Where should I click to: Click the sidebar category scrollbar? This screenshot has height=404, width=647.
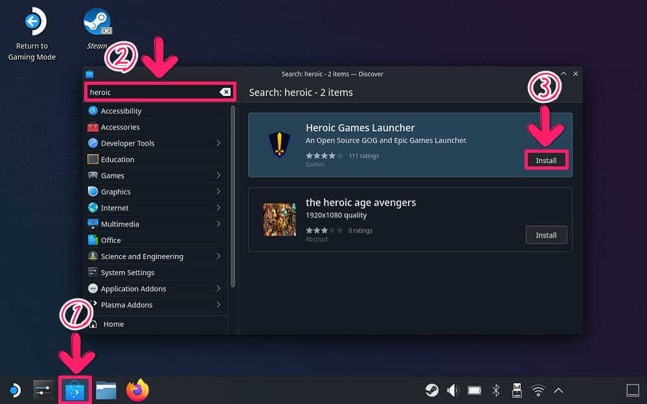pyautogui.click(x=233, y=196)
